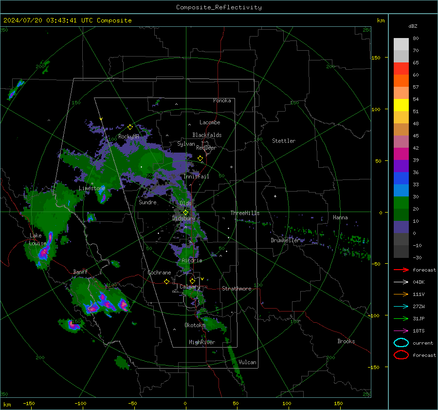This screenshot has height=410, width=438.
Task: Click the Airdrie town label
Action: coord(192,260)
